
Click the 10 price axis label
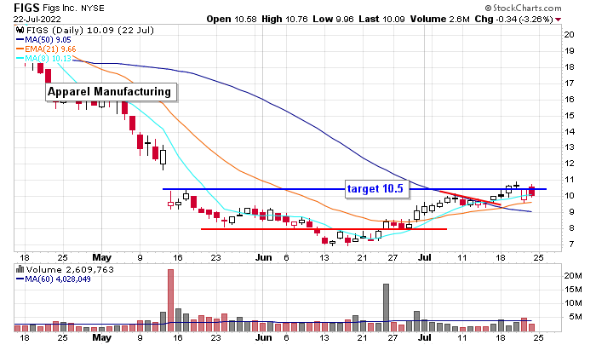click(569, 196)
